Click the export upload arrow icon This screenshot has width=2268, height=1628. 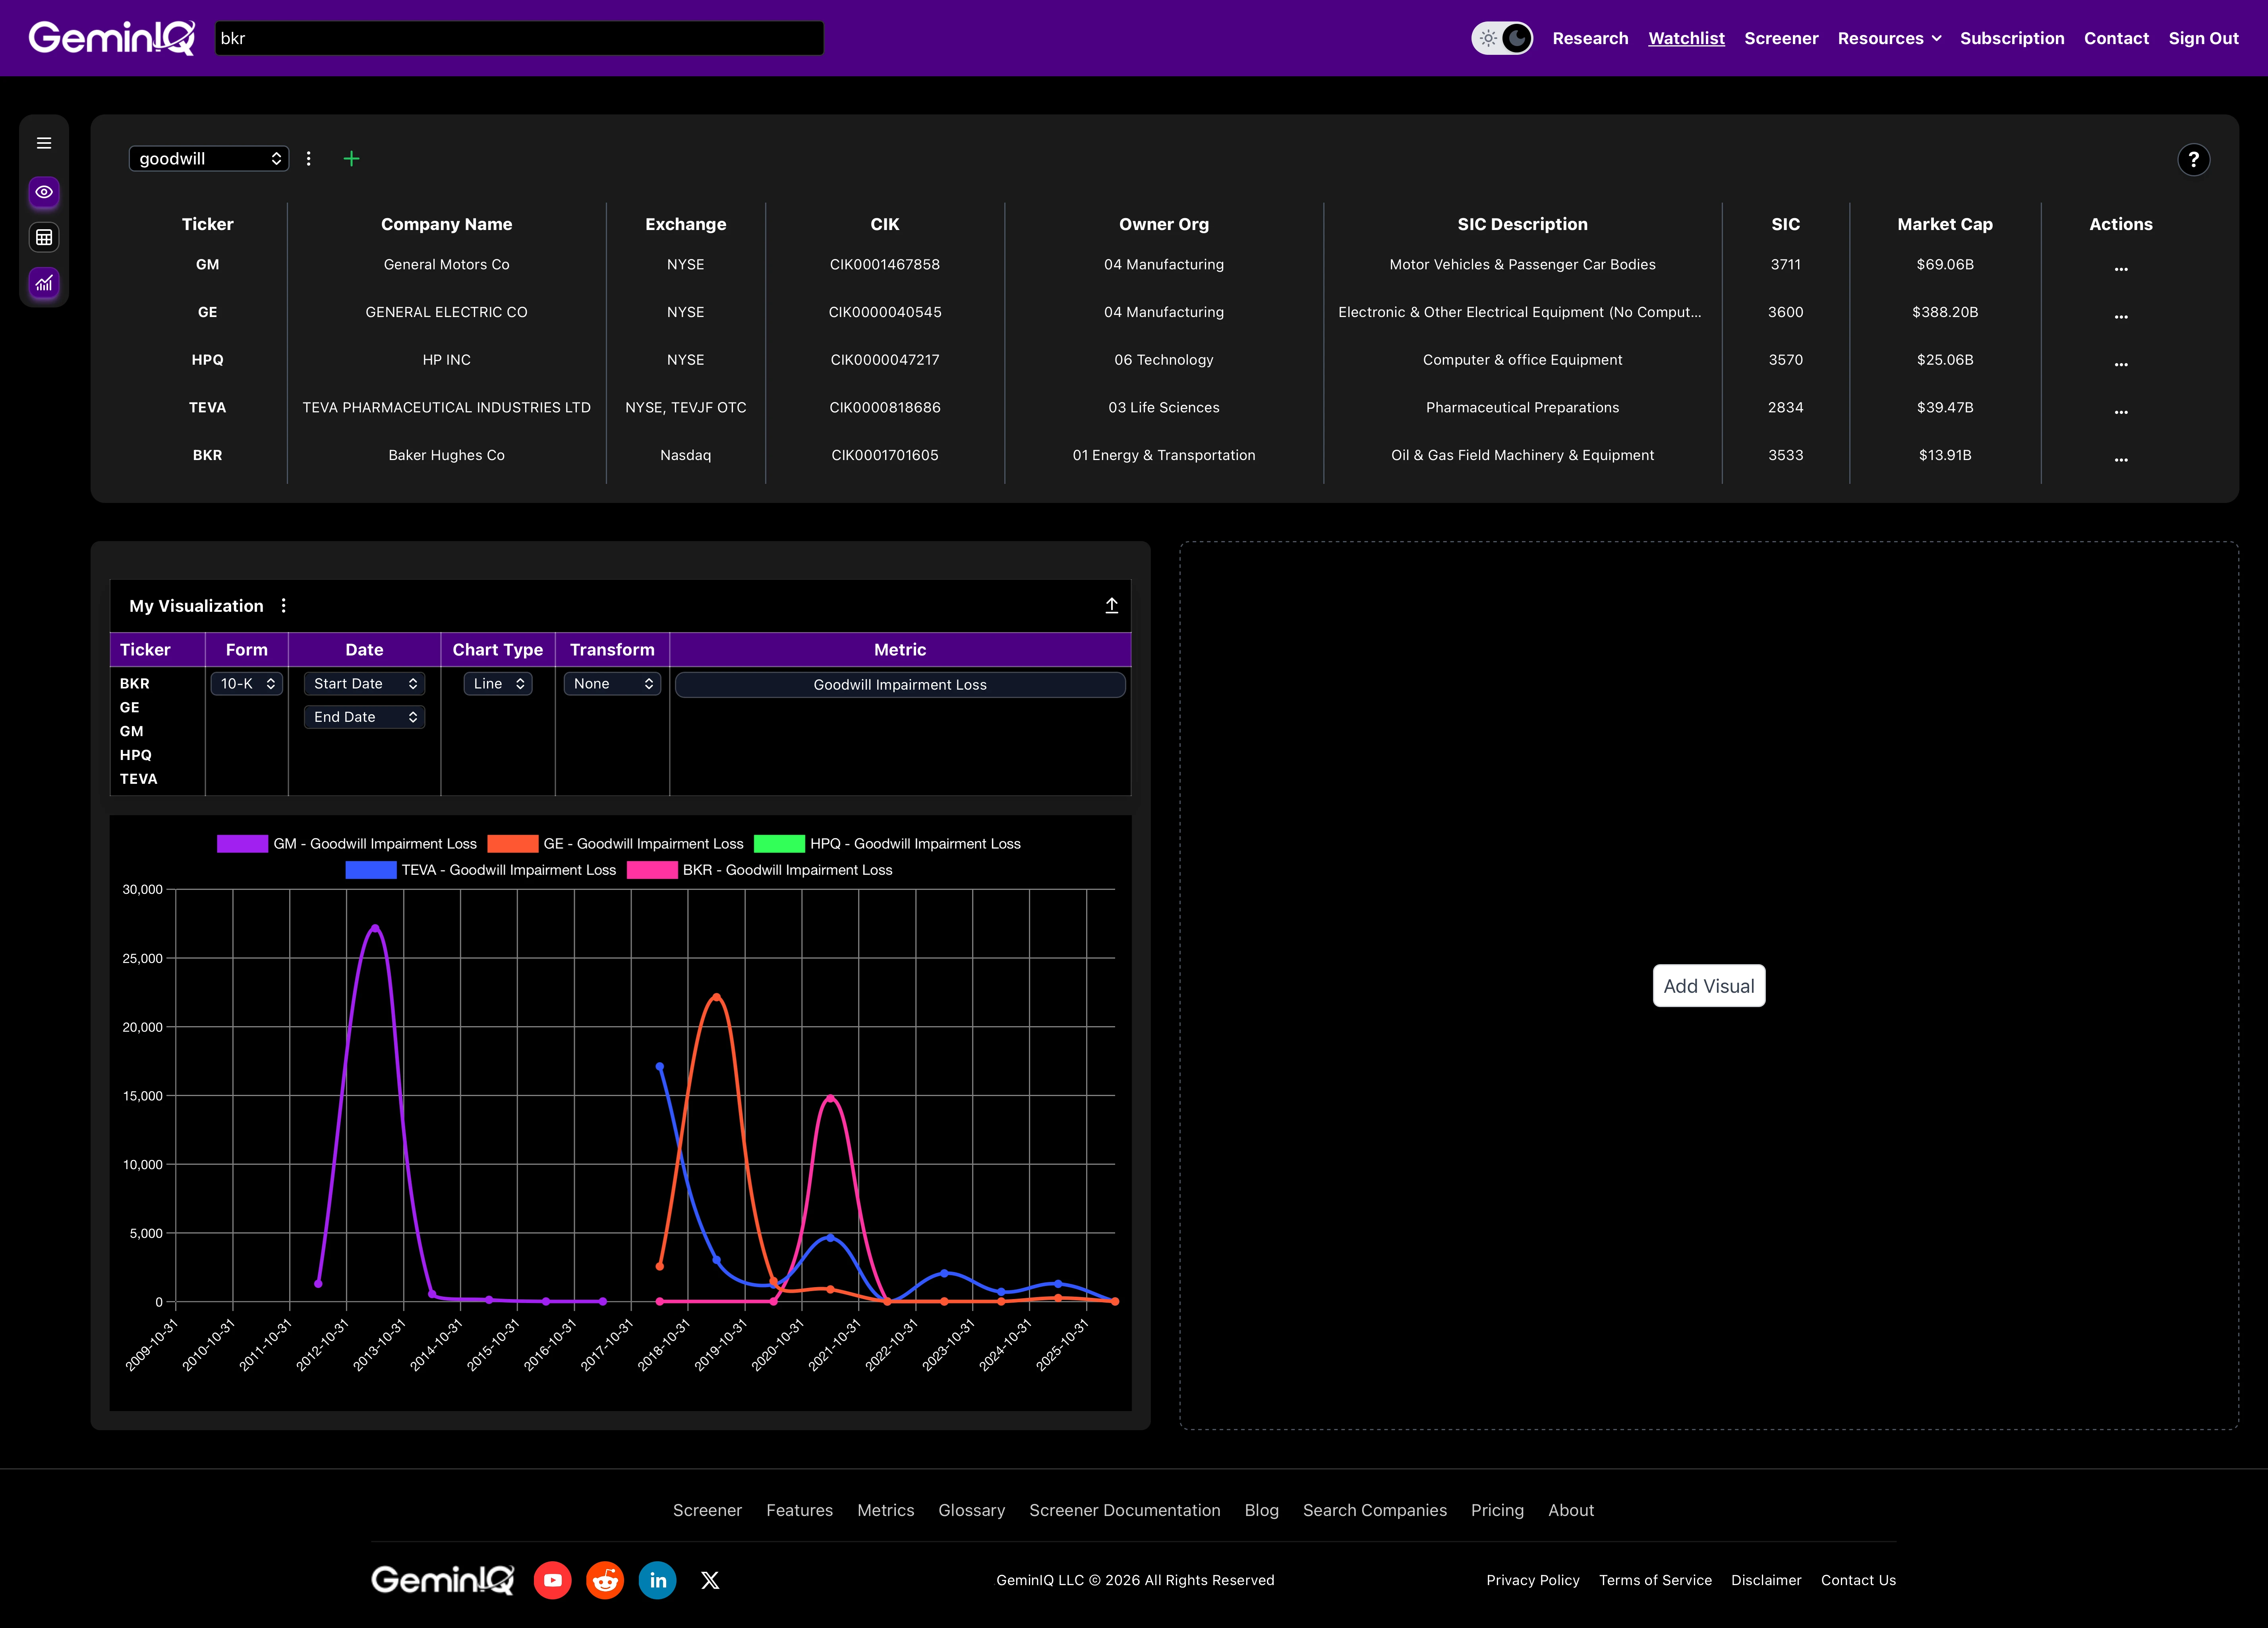coord(1111,605)
